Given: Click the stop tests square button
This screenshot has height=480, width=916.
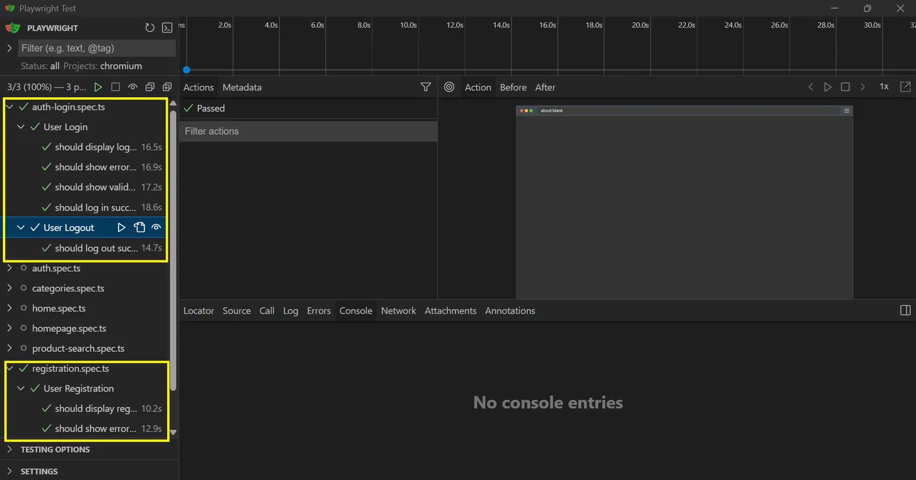Looking at the screenshot, I should [x=115, y=87].
